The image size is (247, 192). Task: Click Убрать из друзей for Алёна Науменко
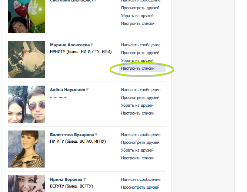pyautogui.click(x=137, y=105)
